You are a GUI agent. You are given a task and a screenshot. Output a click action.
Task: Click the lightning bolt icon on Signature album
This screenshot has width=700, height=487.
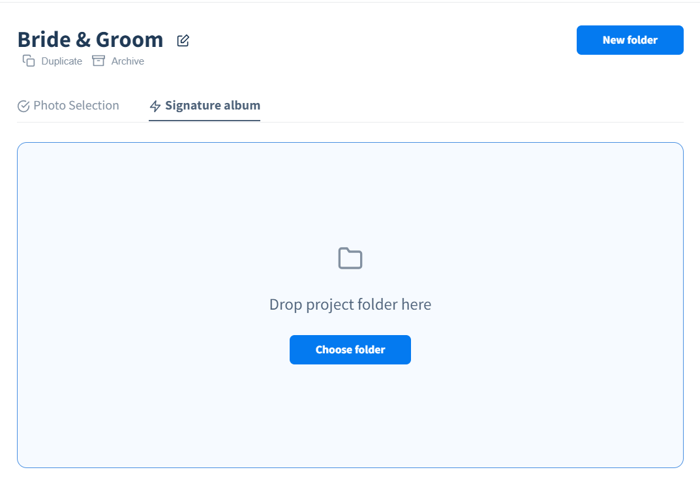[x=155, y=106]
